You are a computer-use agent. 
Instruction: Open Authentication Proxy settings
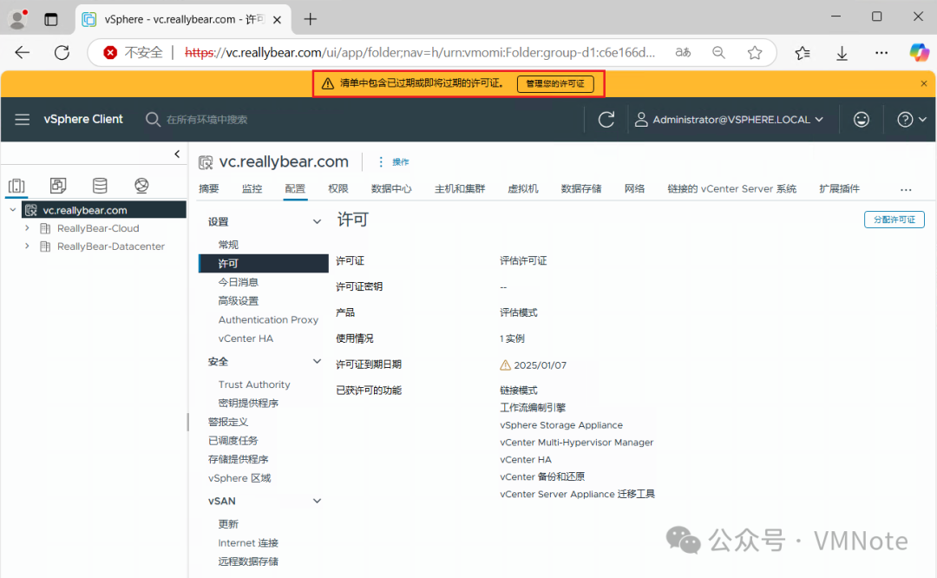click(x=268, y=319)
